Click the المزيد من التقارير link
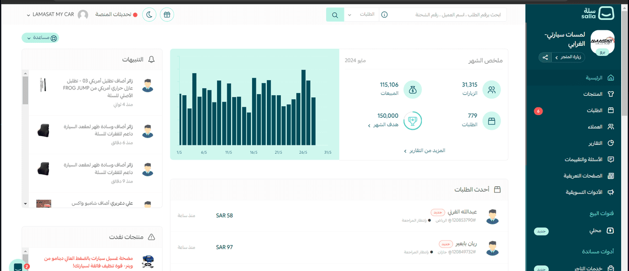 click(x=425, y=151)
